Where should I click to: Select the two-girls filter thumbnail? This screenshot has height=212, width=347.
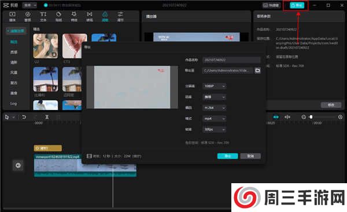tap(46, 46)
